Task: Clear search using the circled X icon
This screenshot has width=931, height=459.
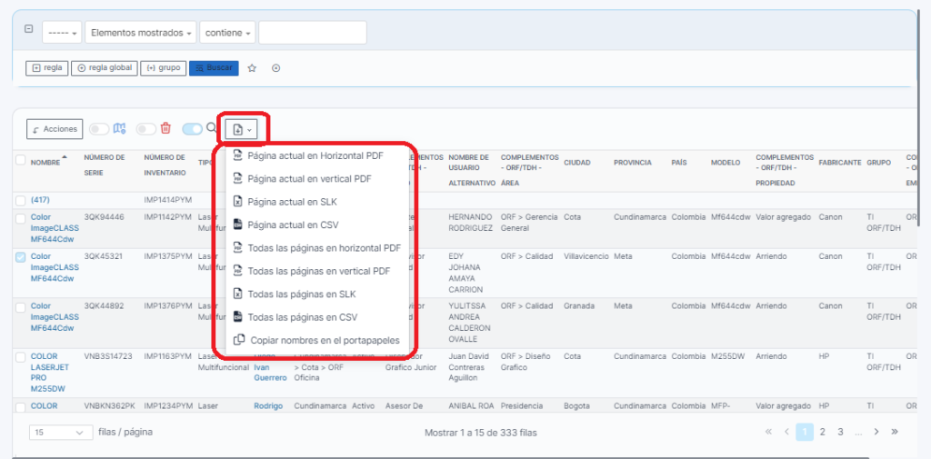Action: tap(276, 68)
